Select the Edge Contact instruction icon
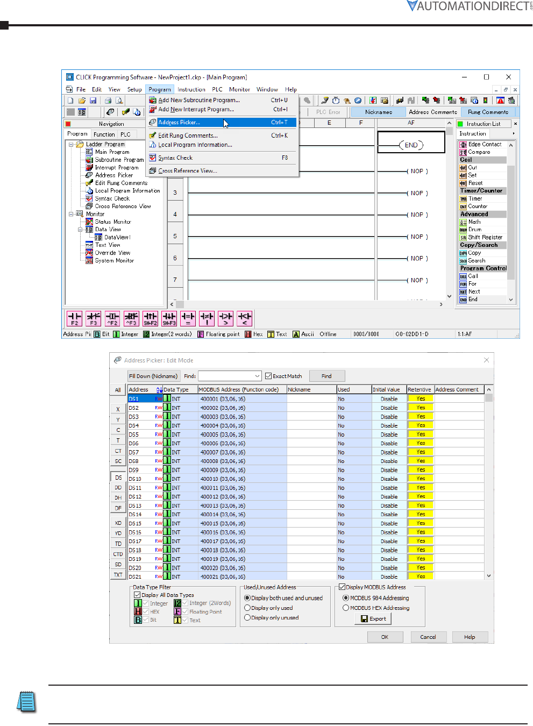This screenshot has width=533, height=726. (x=463, y=145)
